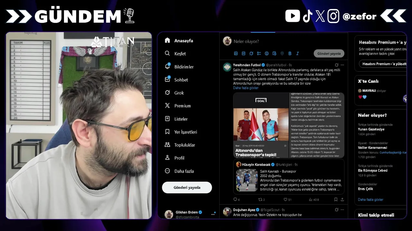Click TikTok icon in stream header
Image resolution: width=412 pixels, height=231 pixels.
point(307,16)
